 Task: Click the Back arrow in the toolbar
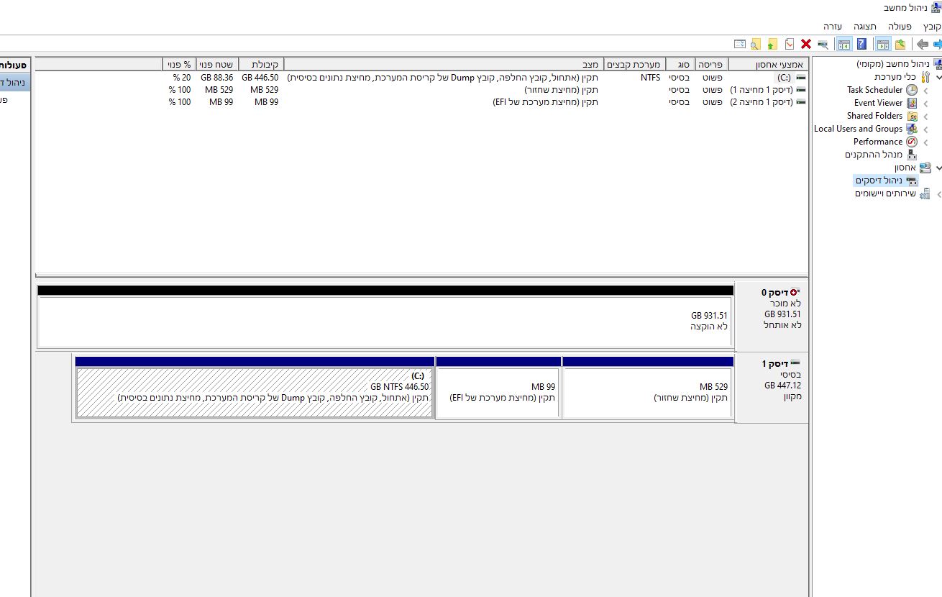click(x=922, y=45)
